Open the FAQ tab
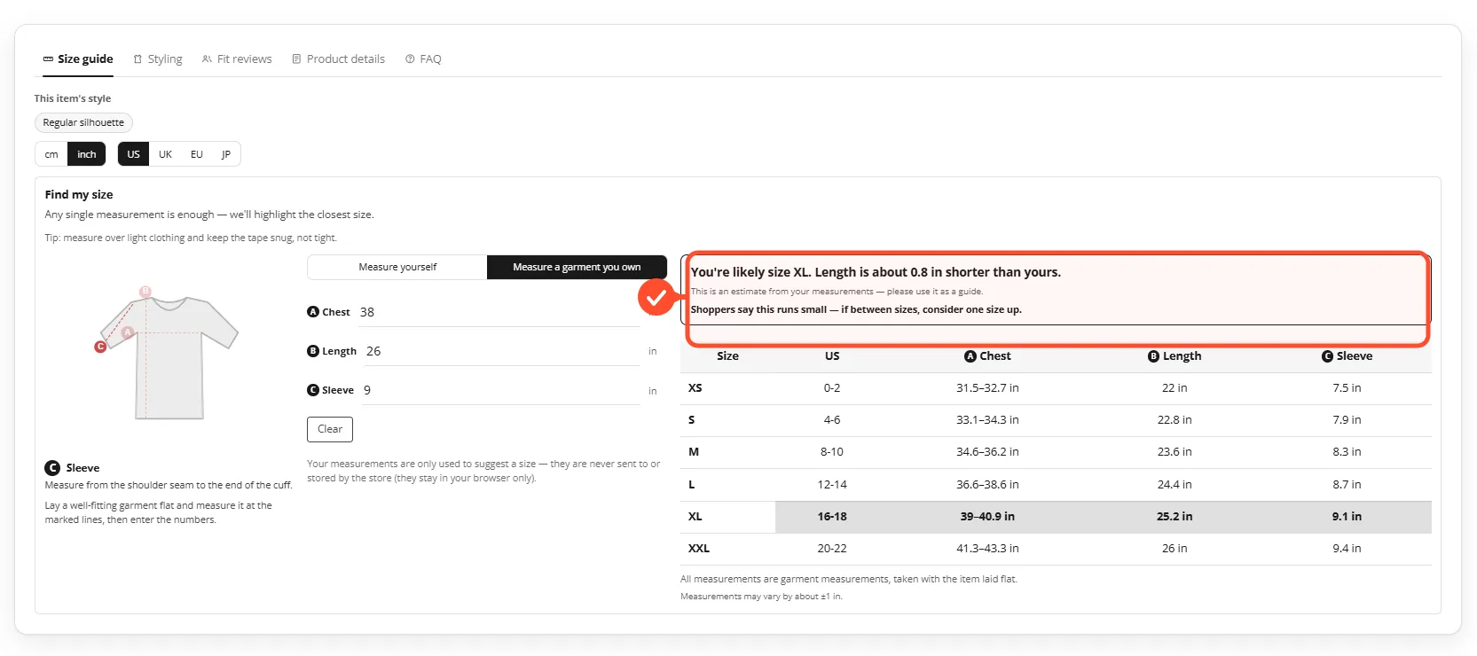The height and width of the screenshot is (656, 1477). click(423, 59)
